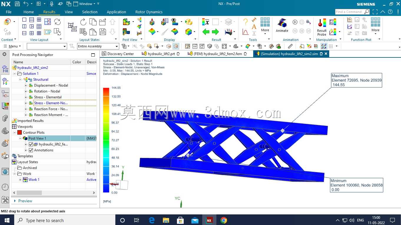Click the Result Probe button
This screenshot has height=225, width=401.
tap(322, 27)
